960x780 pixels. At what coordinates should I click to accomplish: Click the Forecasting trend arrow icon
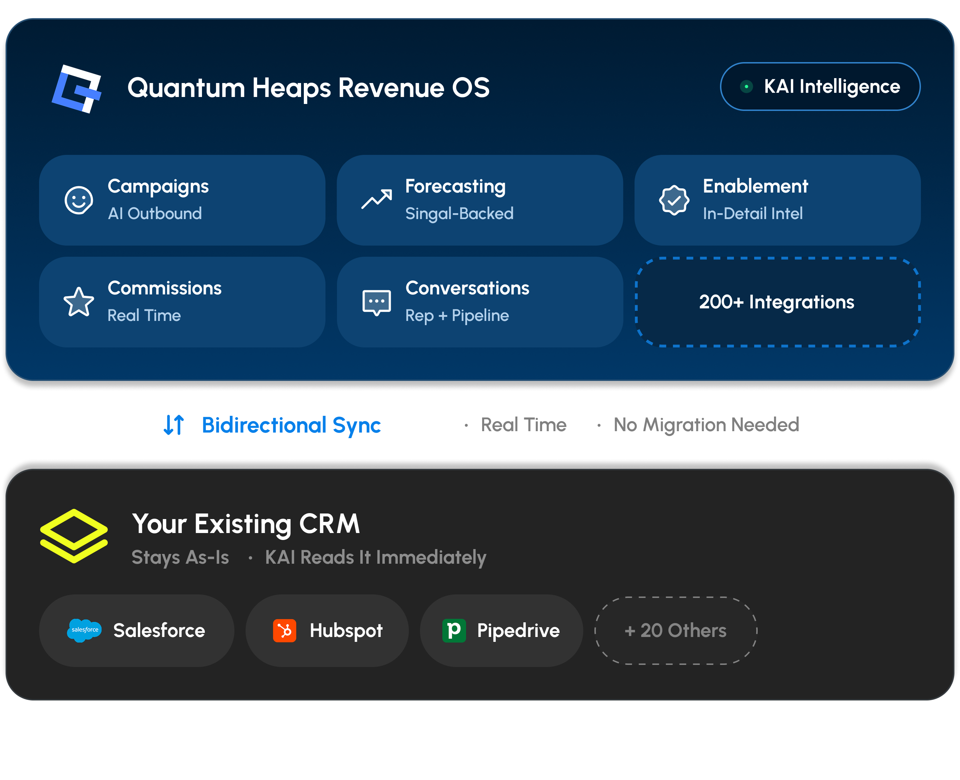(x=376, y=200)
